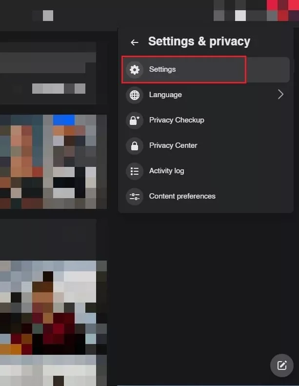This screenshot has height=386, width=299.
Task: Open the Activity log text label
Action: [166, 171]
